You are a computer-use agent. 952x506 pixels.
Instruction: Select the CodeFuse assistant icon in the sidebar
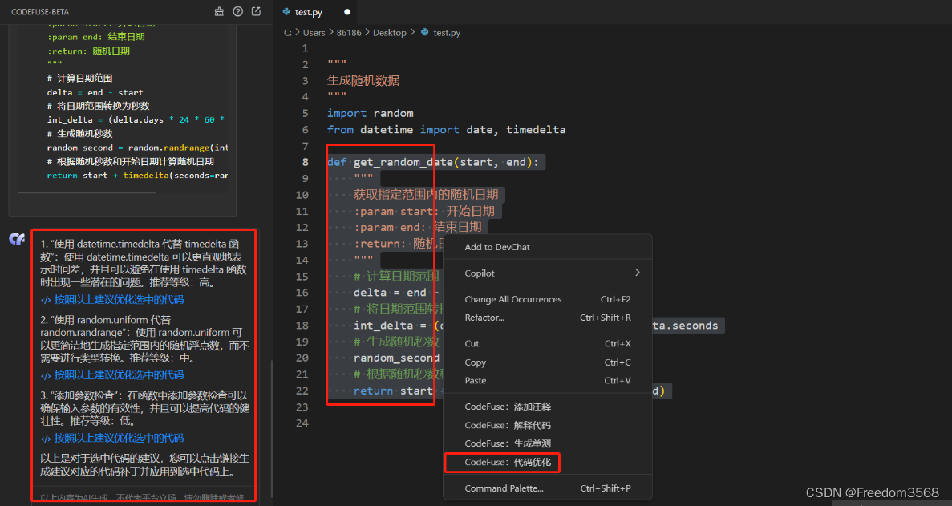[x=18, y=238]
